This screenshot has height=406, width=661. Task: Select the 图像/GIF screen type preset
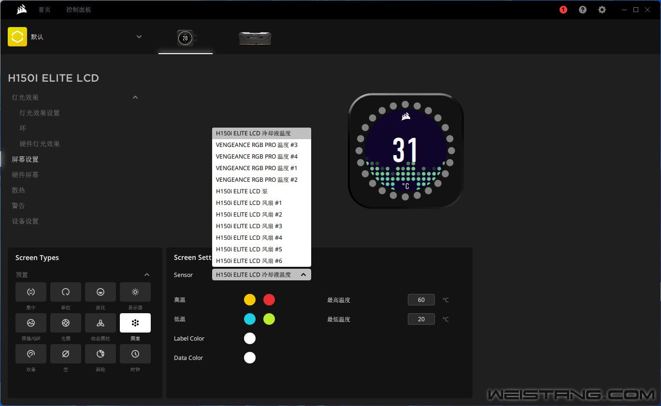31,323
